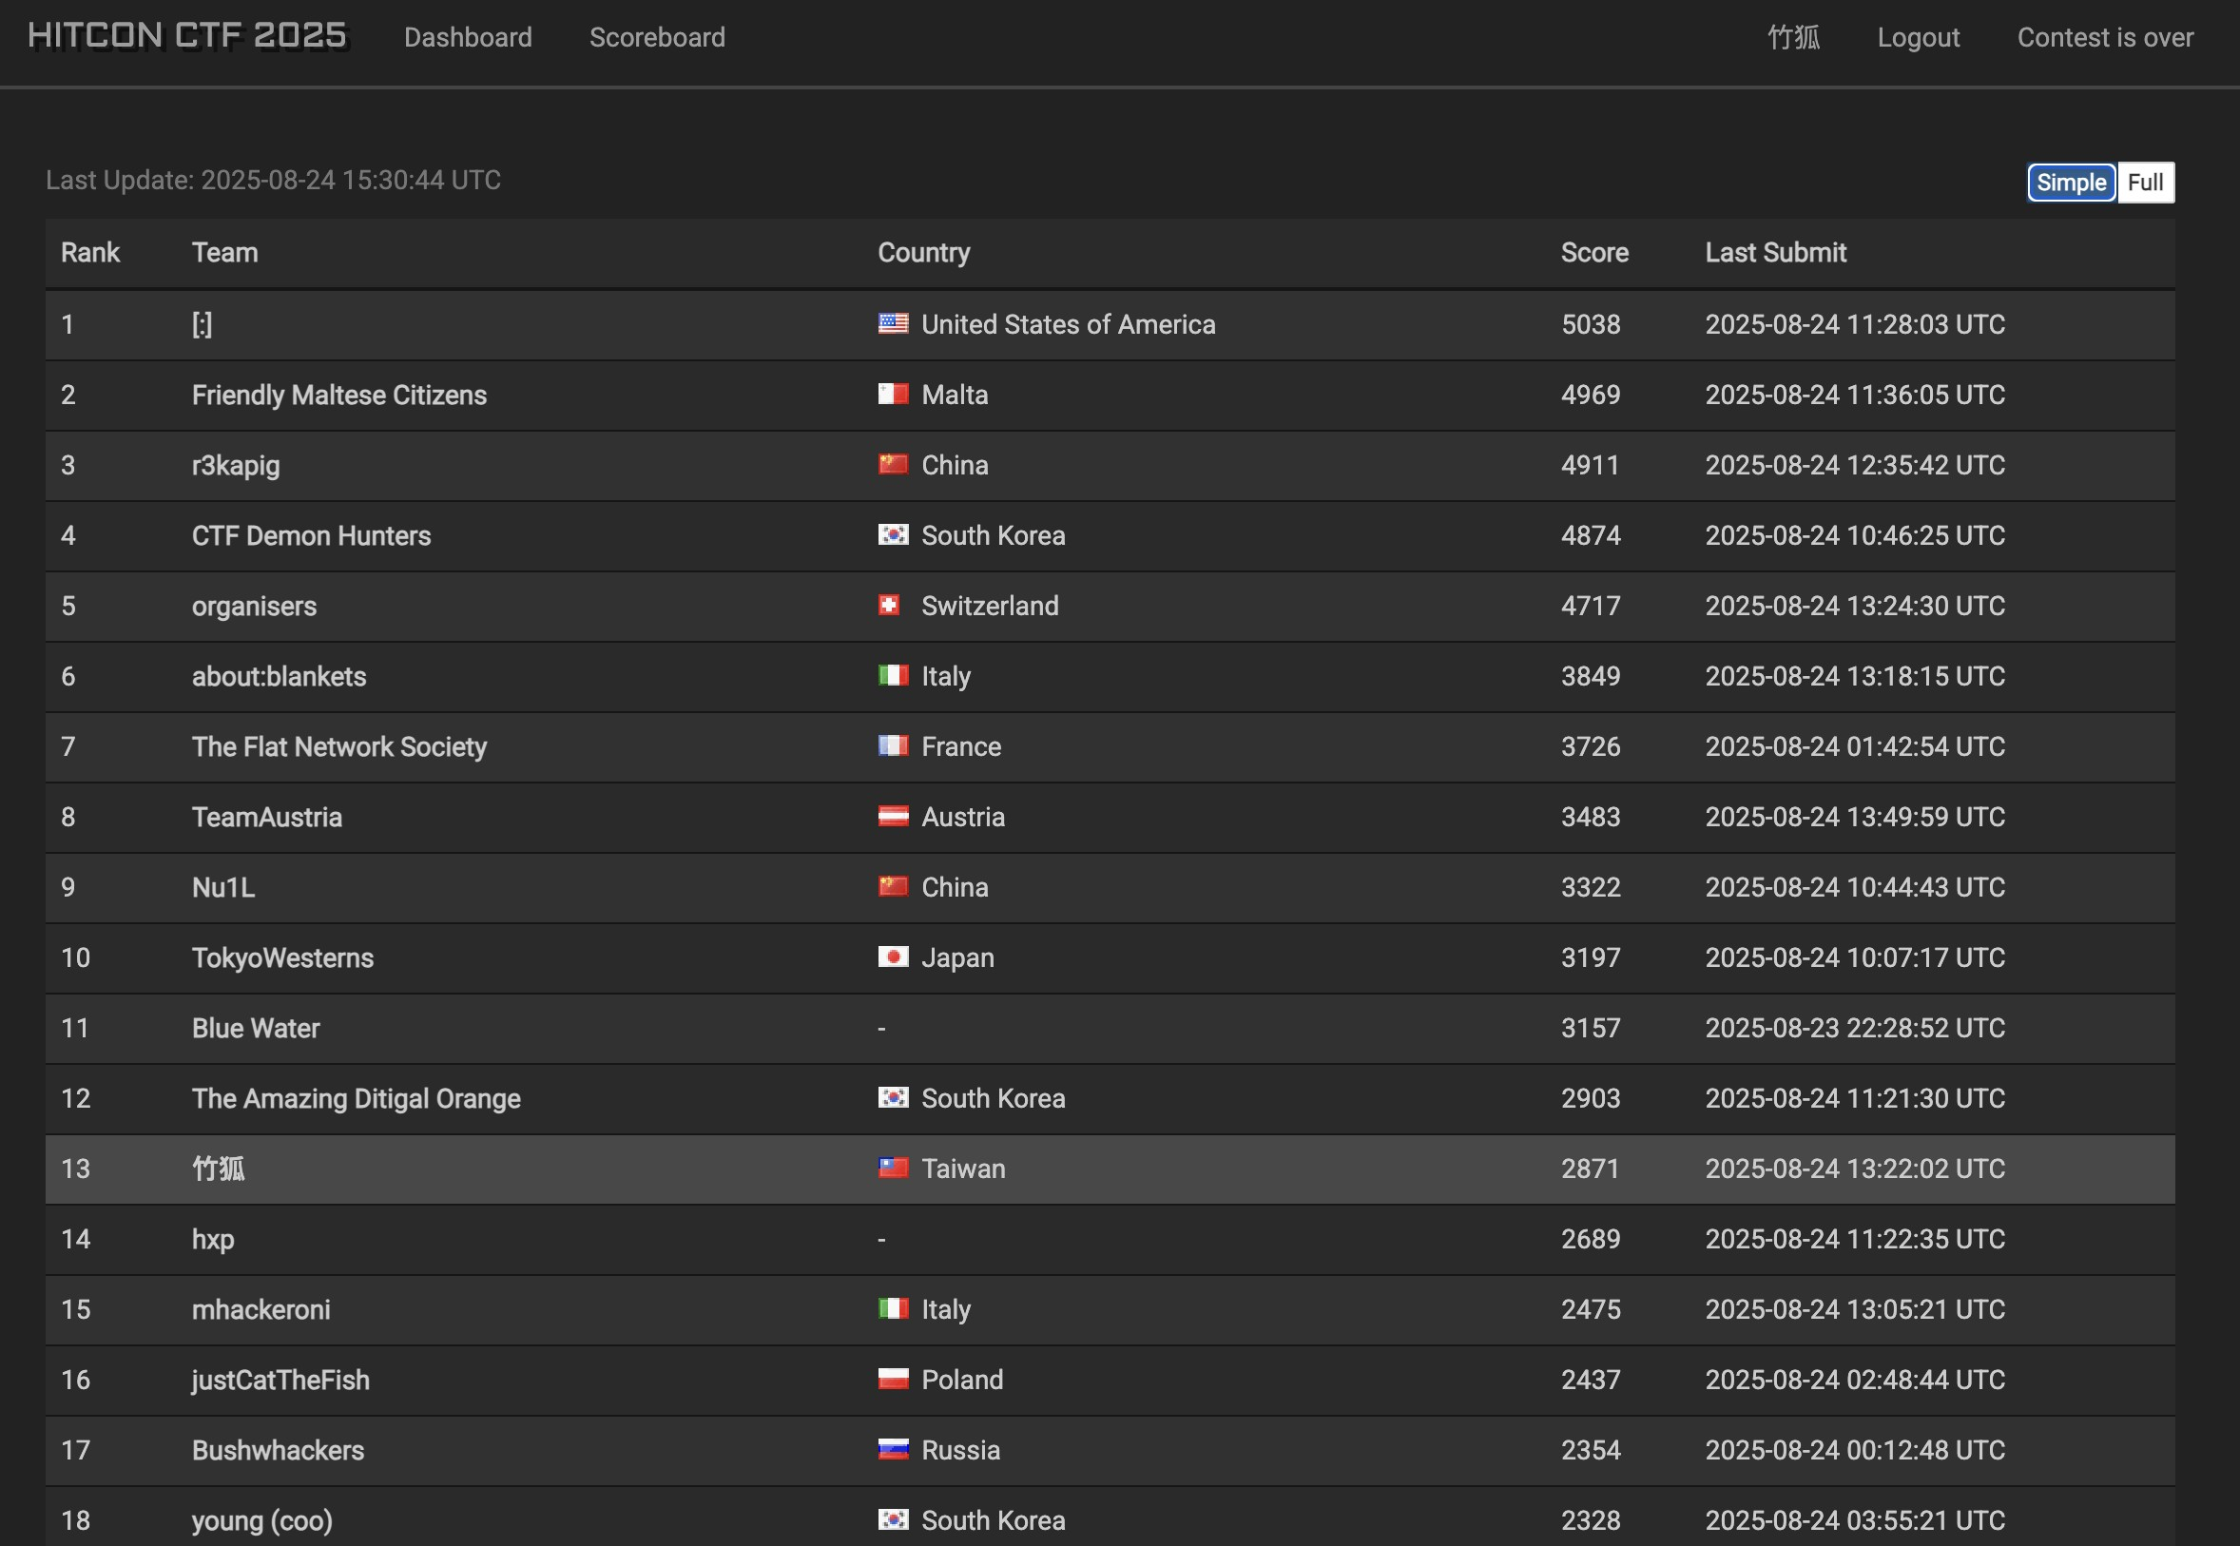Click the Contest is over status

(x=2104, y=37)
